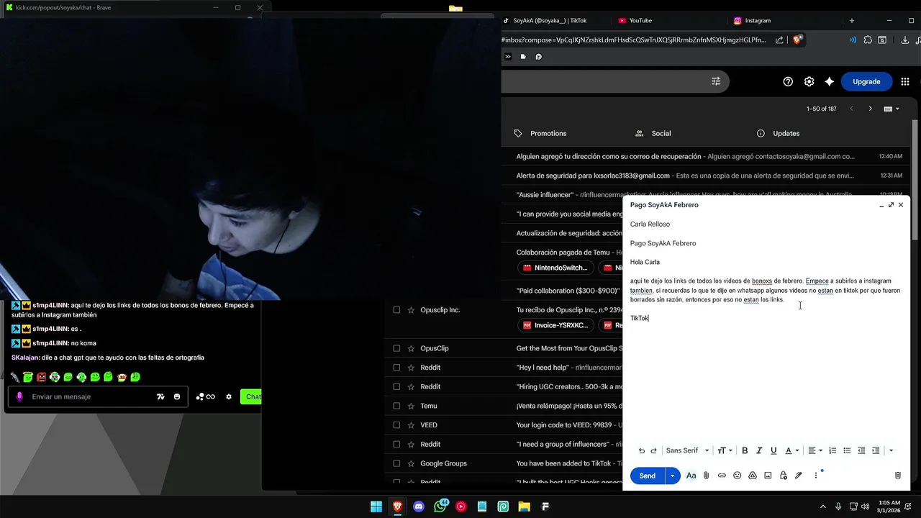Attach files with paperclip icon
The width and height of the screenshot is (921, 518).
707,476
